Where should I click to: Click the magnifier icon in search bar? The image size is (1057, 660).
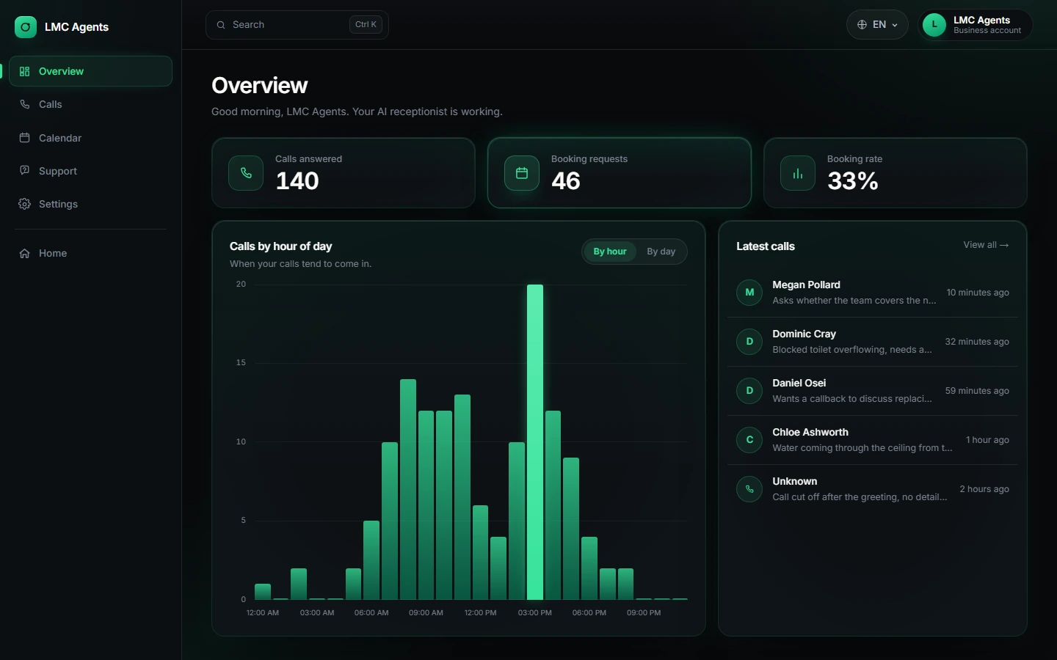point(221,25)
